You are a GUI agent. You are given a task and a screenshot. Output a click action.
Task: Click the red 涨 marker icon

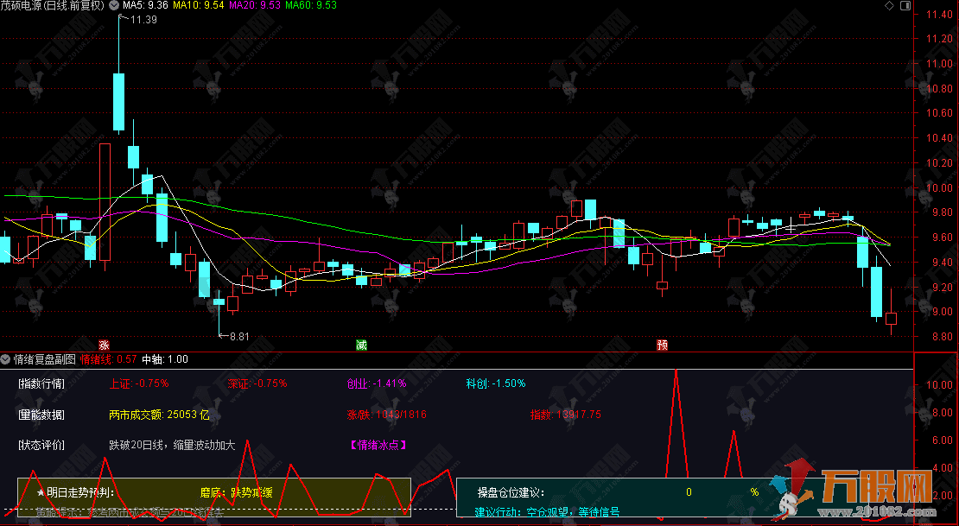point(105,345)
